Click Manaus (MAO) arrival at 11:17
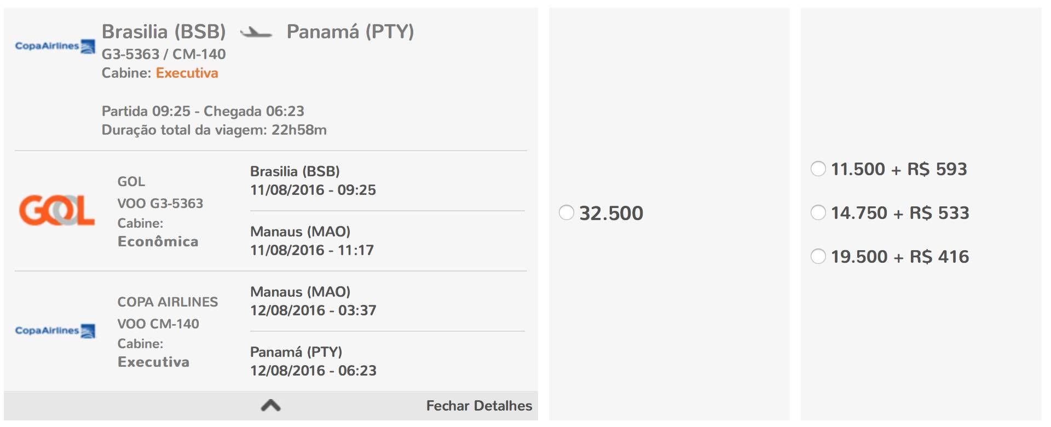 312,241
